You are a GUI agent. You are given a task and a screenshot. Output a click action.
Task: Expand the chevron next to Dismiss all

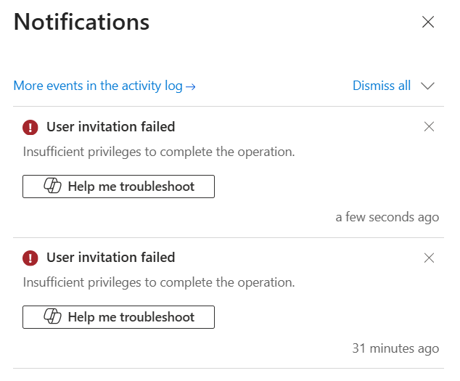click(427, 86)
